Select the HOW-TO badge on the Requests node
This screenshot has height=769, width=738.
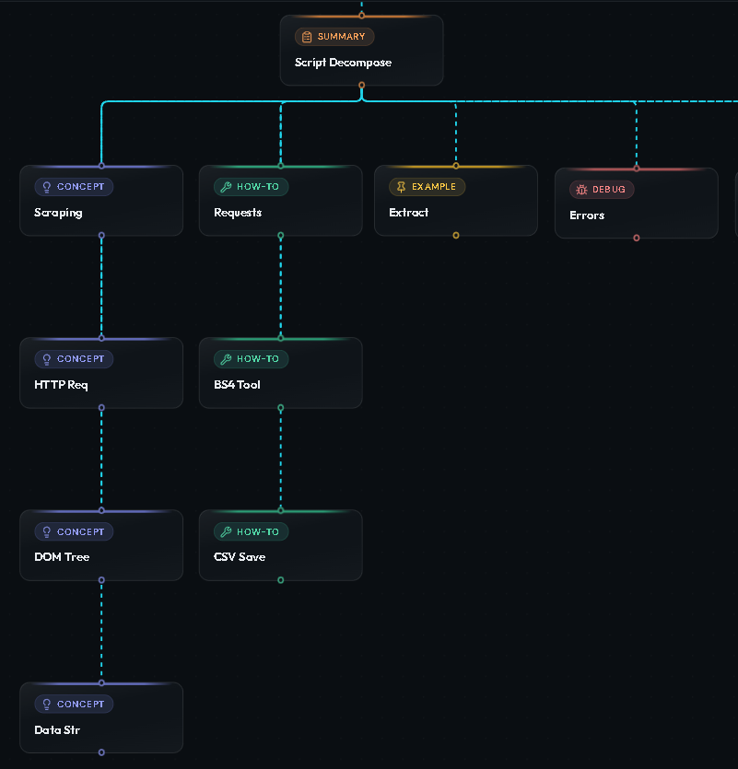pyautogui.click(x=251, y=187)
